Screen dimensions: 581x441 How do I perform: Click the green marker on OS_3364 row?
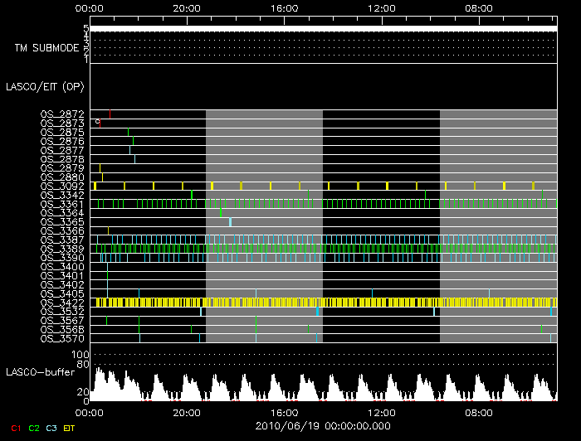[221, 213]
